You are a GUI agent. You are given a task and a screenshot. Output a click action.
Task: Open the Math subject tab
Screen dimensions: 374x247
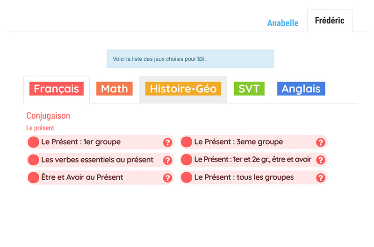point(114,89)
